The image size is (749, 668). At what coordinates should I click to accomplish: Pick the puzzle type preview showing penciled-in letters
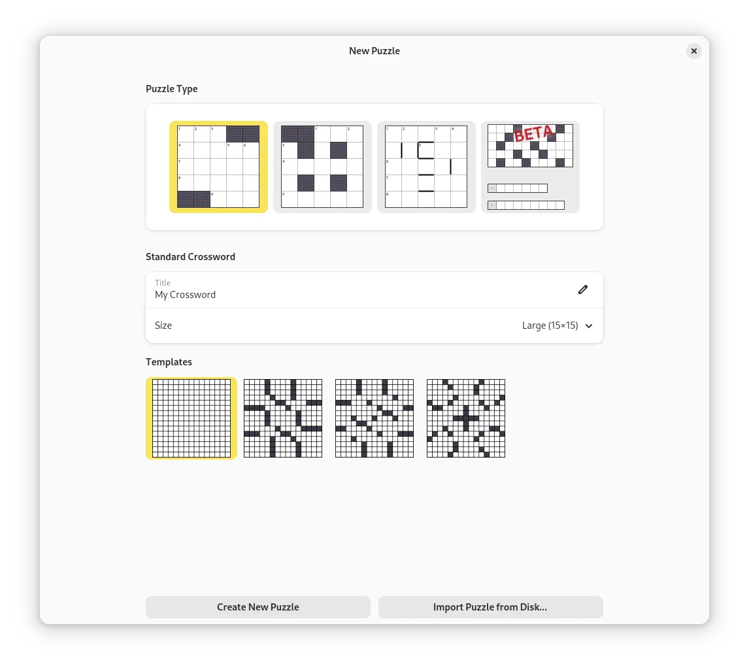coord(426,167)
